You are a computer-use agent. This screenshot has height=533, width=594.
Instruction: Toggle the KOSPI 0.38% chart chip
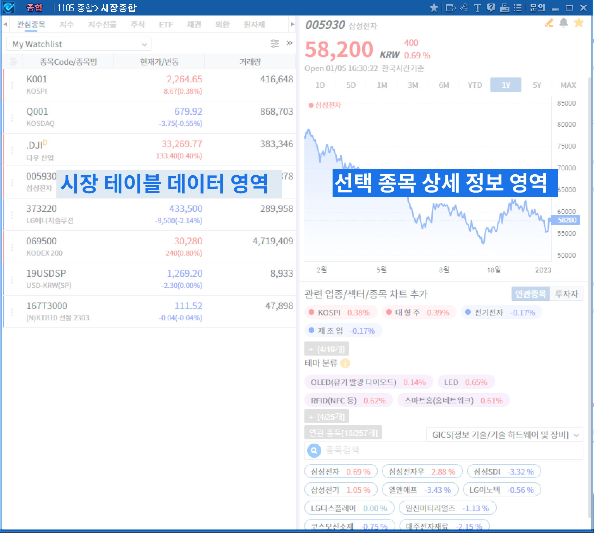[x=340, y=313]
